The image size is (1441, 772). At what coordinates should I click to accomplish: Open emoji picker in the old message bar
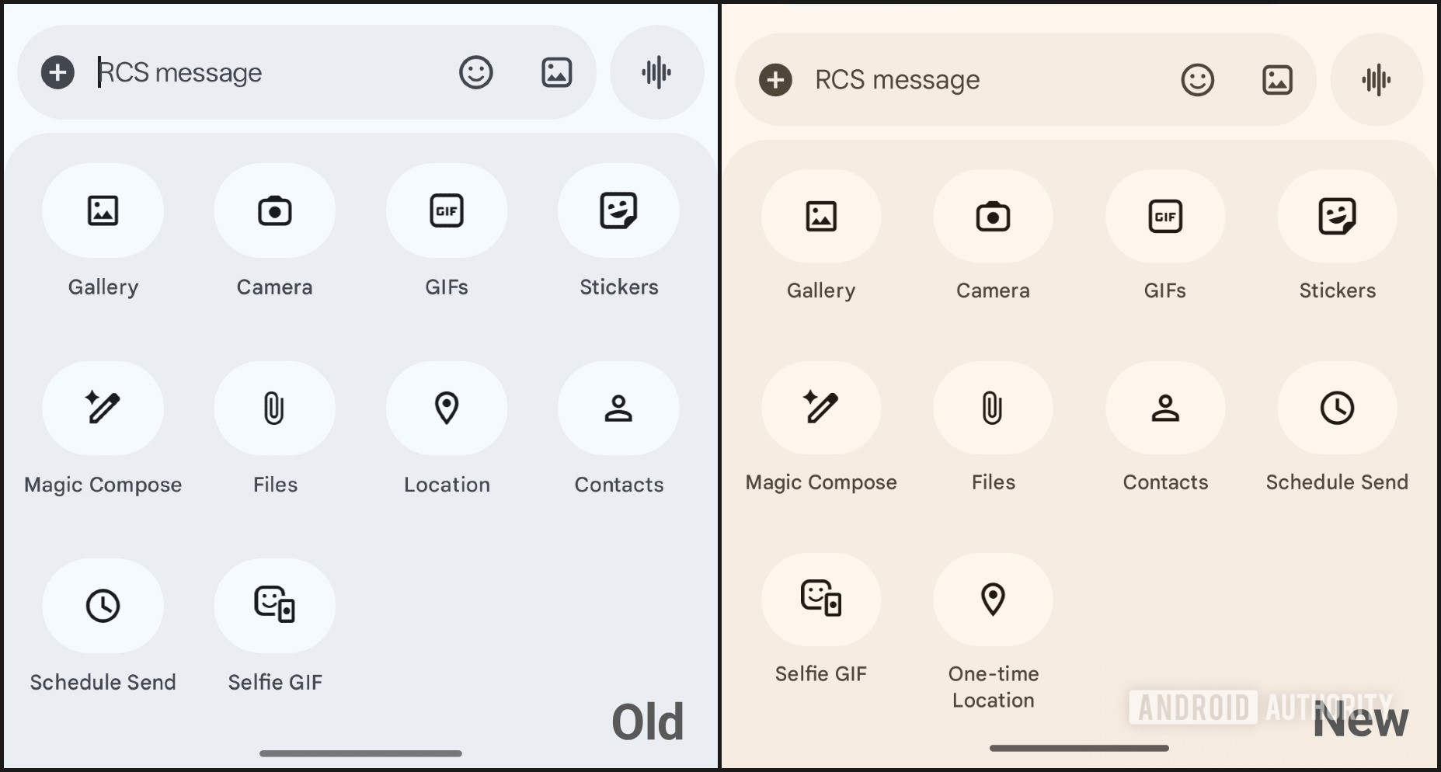475,72
